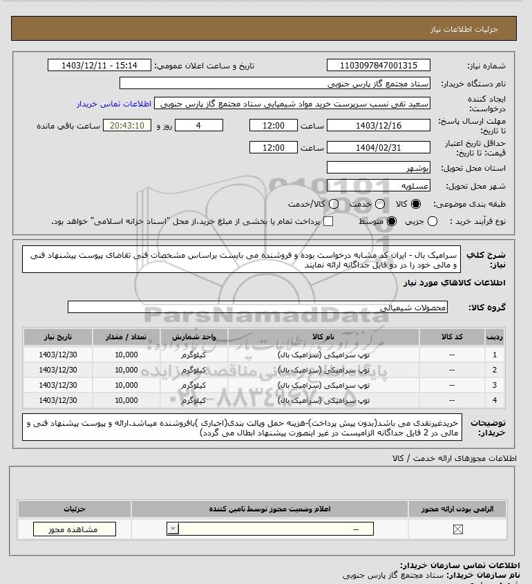Screen dimensions: 532x584
Task: Click the جزئیات column header in license table
Action: pyautogui.click(x=75, y=509)
